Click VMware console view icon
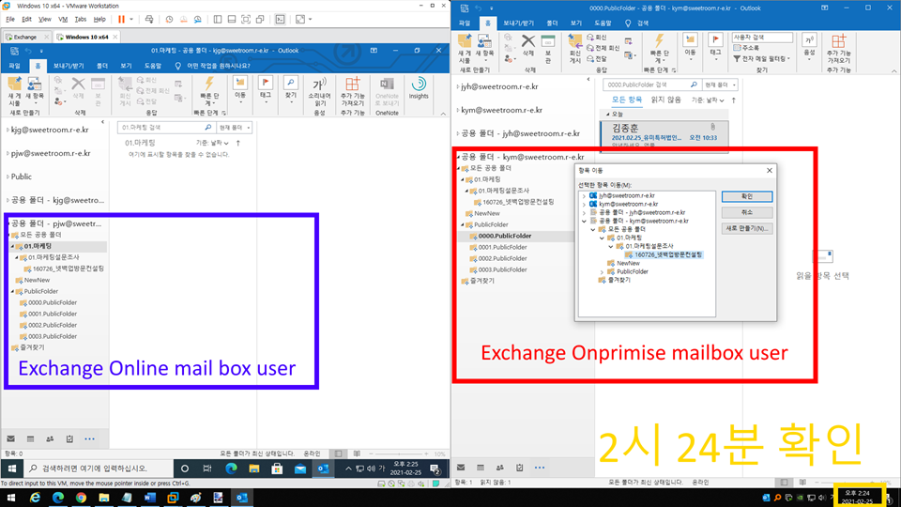 point(280,19)
